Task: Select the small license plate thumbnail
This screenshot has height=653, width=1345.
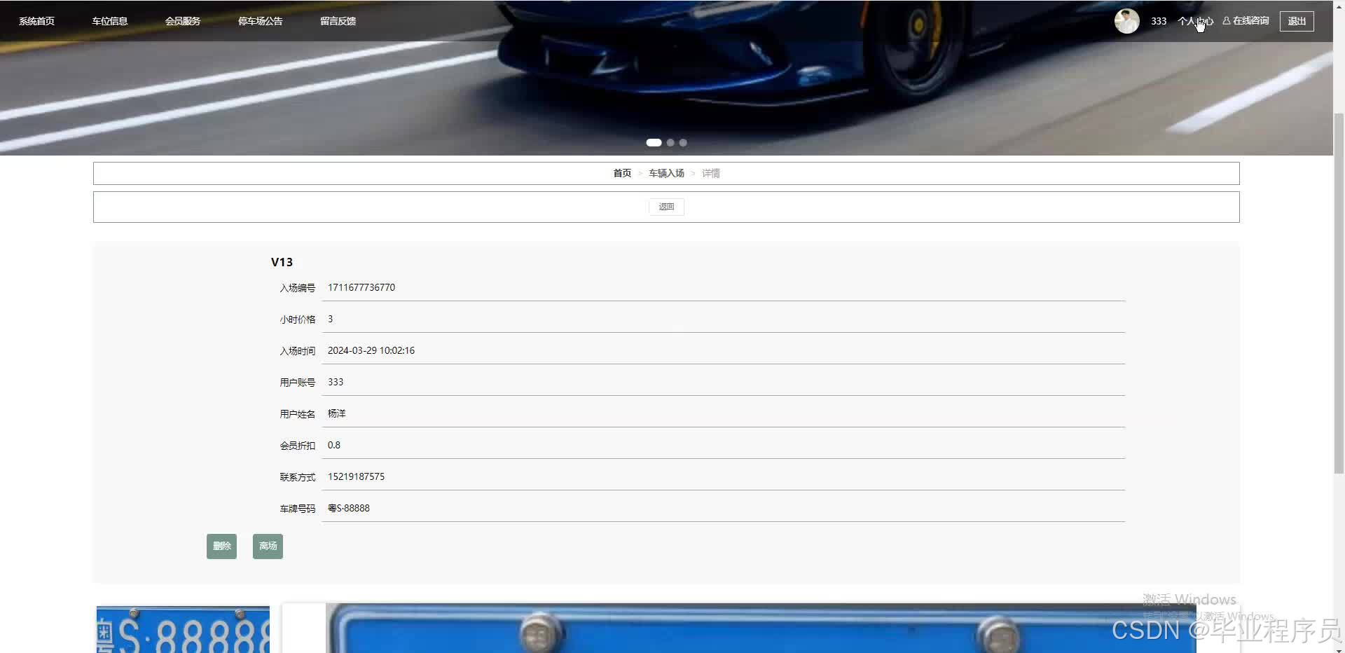Action: point(183,629)
